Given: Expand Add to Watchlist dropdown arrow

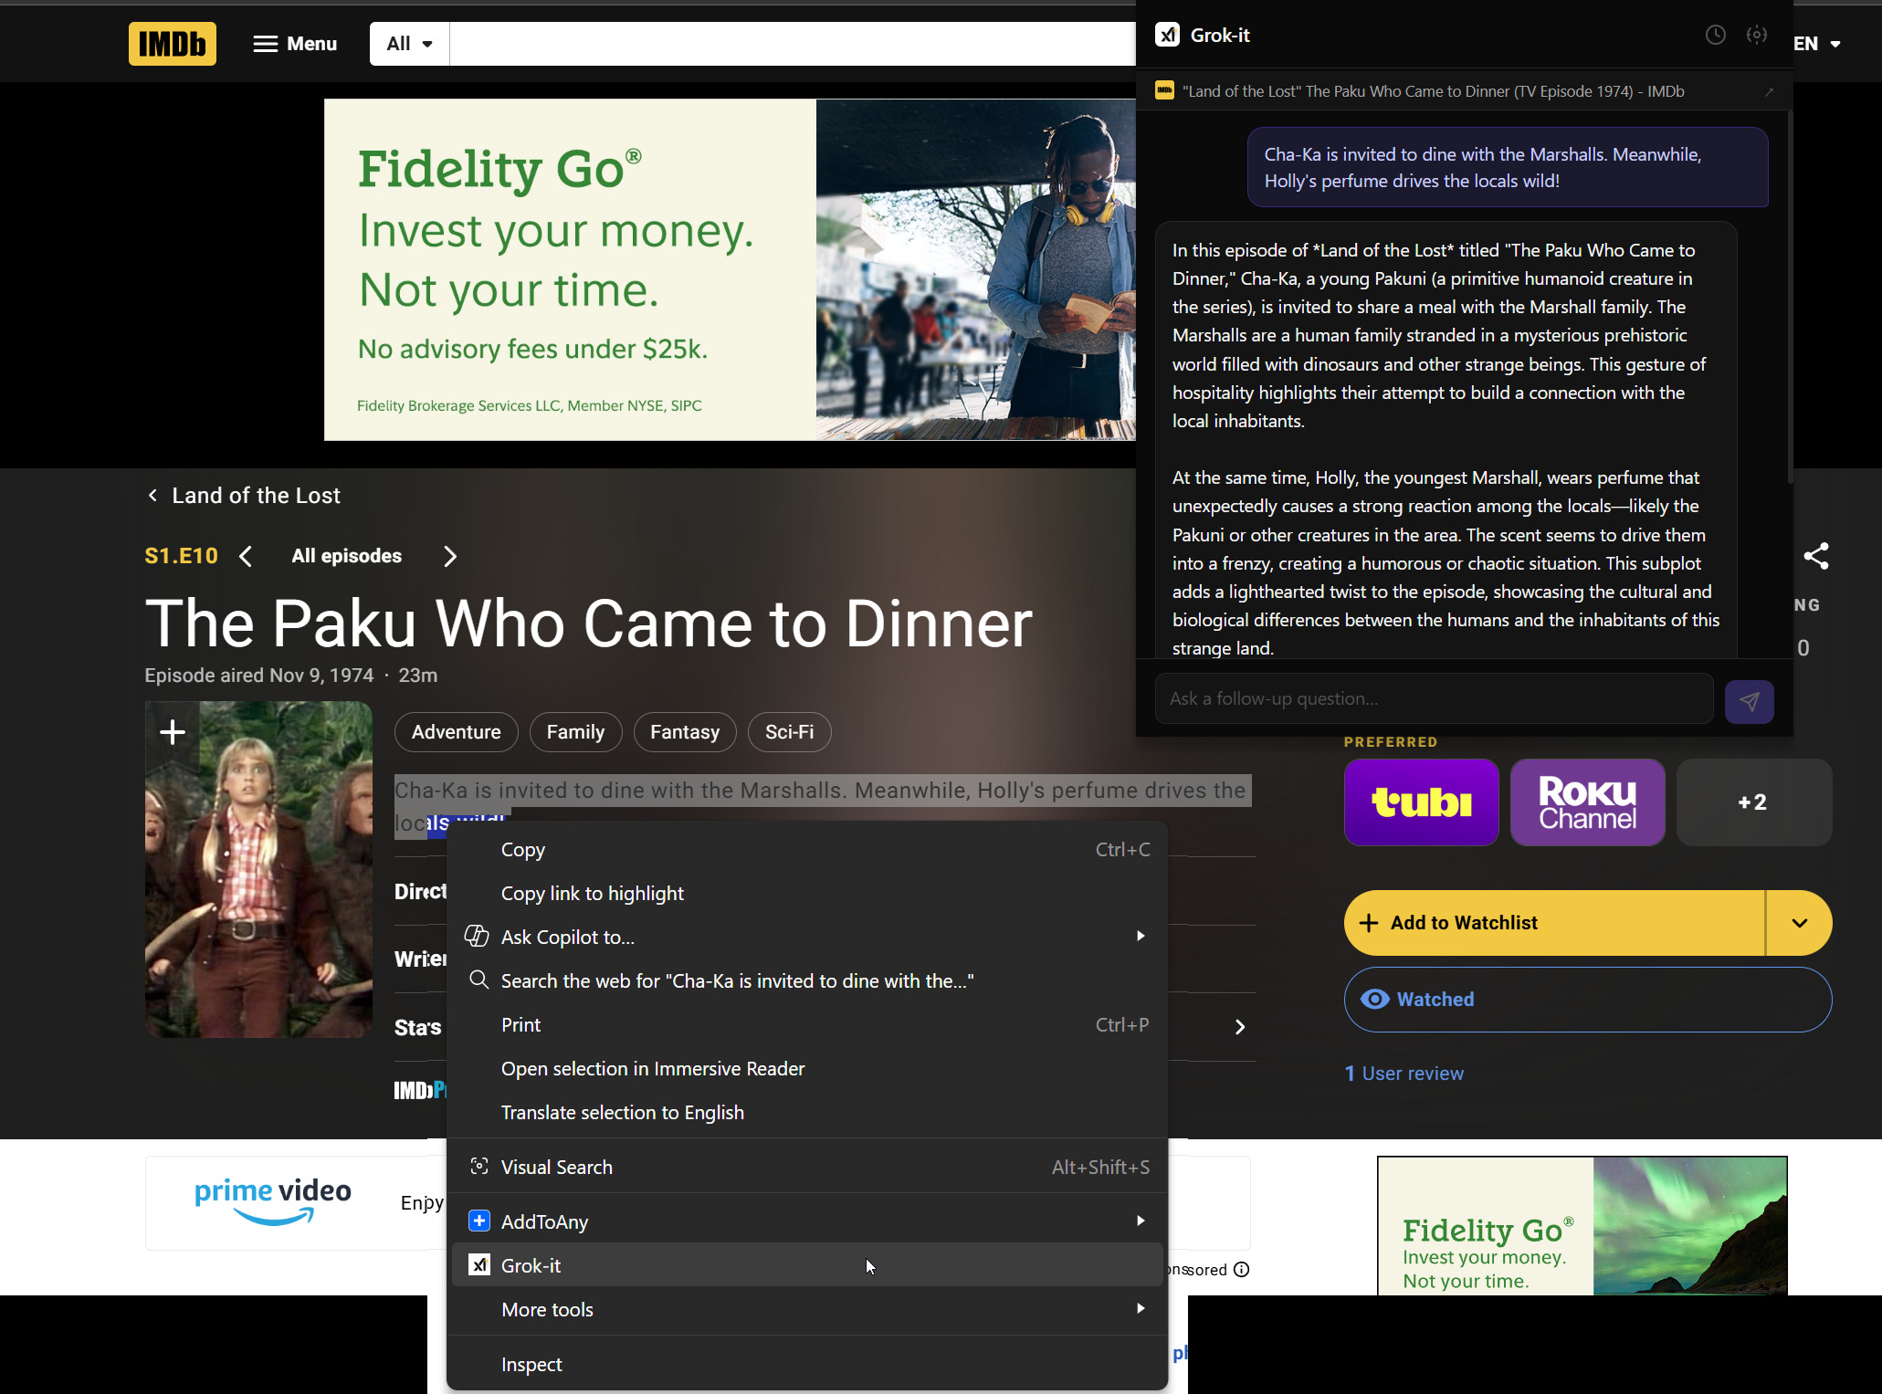Looking at the screenshot, I should 1798,922.
